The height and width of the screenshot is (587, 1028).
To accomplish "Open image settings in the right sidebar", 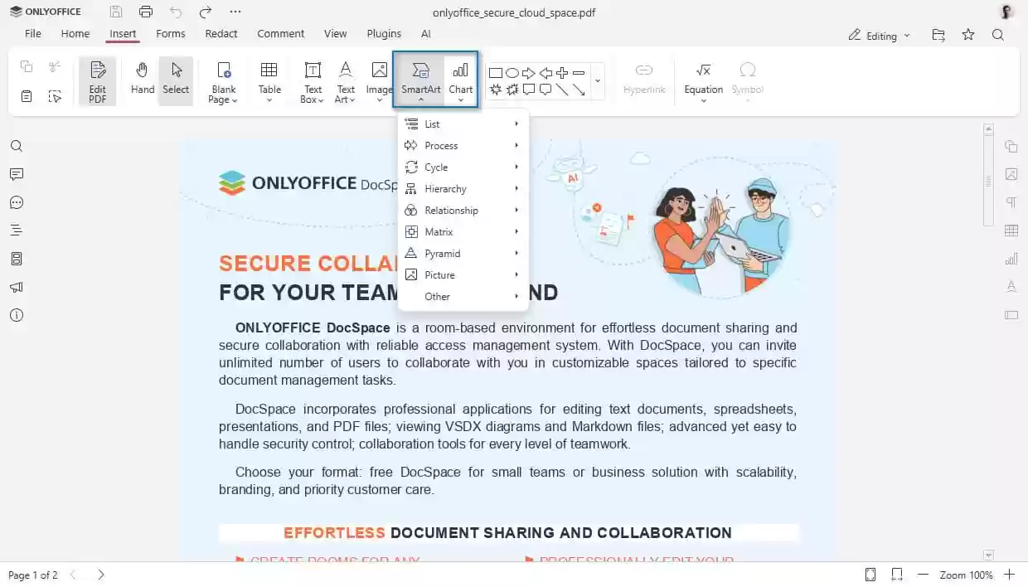I will [x=1011, y=174].
